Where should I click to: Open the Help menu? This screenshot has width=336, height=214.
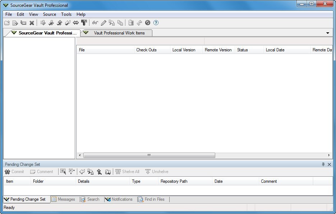point(81,14)
